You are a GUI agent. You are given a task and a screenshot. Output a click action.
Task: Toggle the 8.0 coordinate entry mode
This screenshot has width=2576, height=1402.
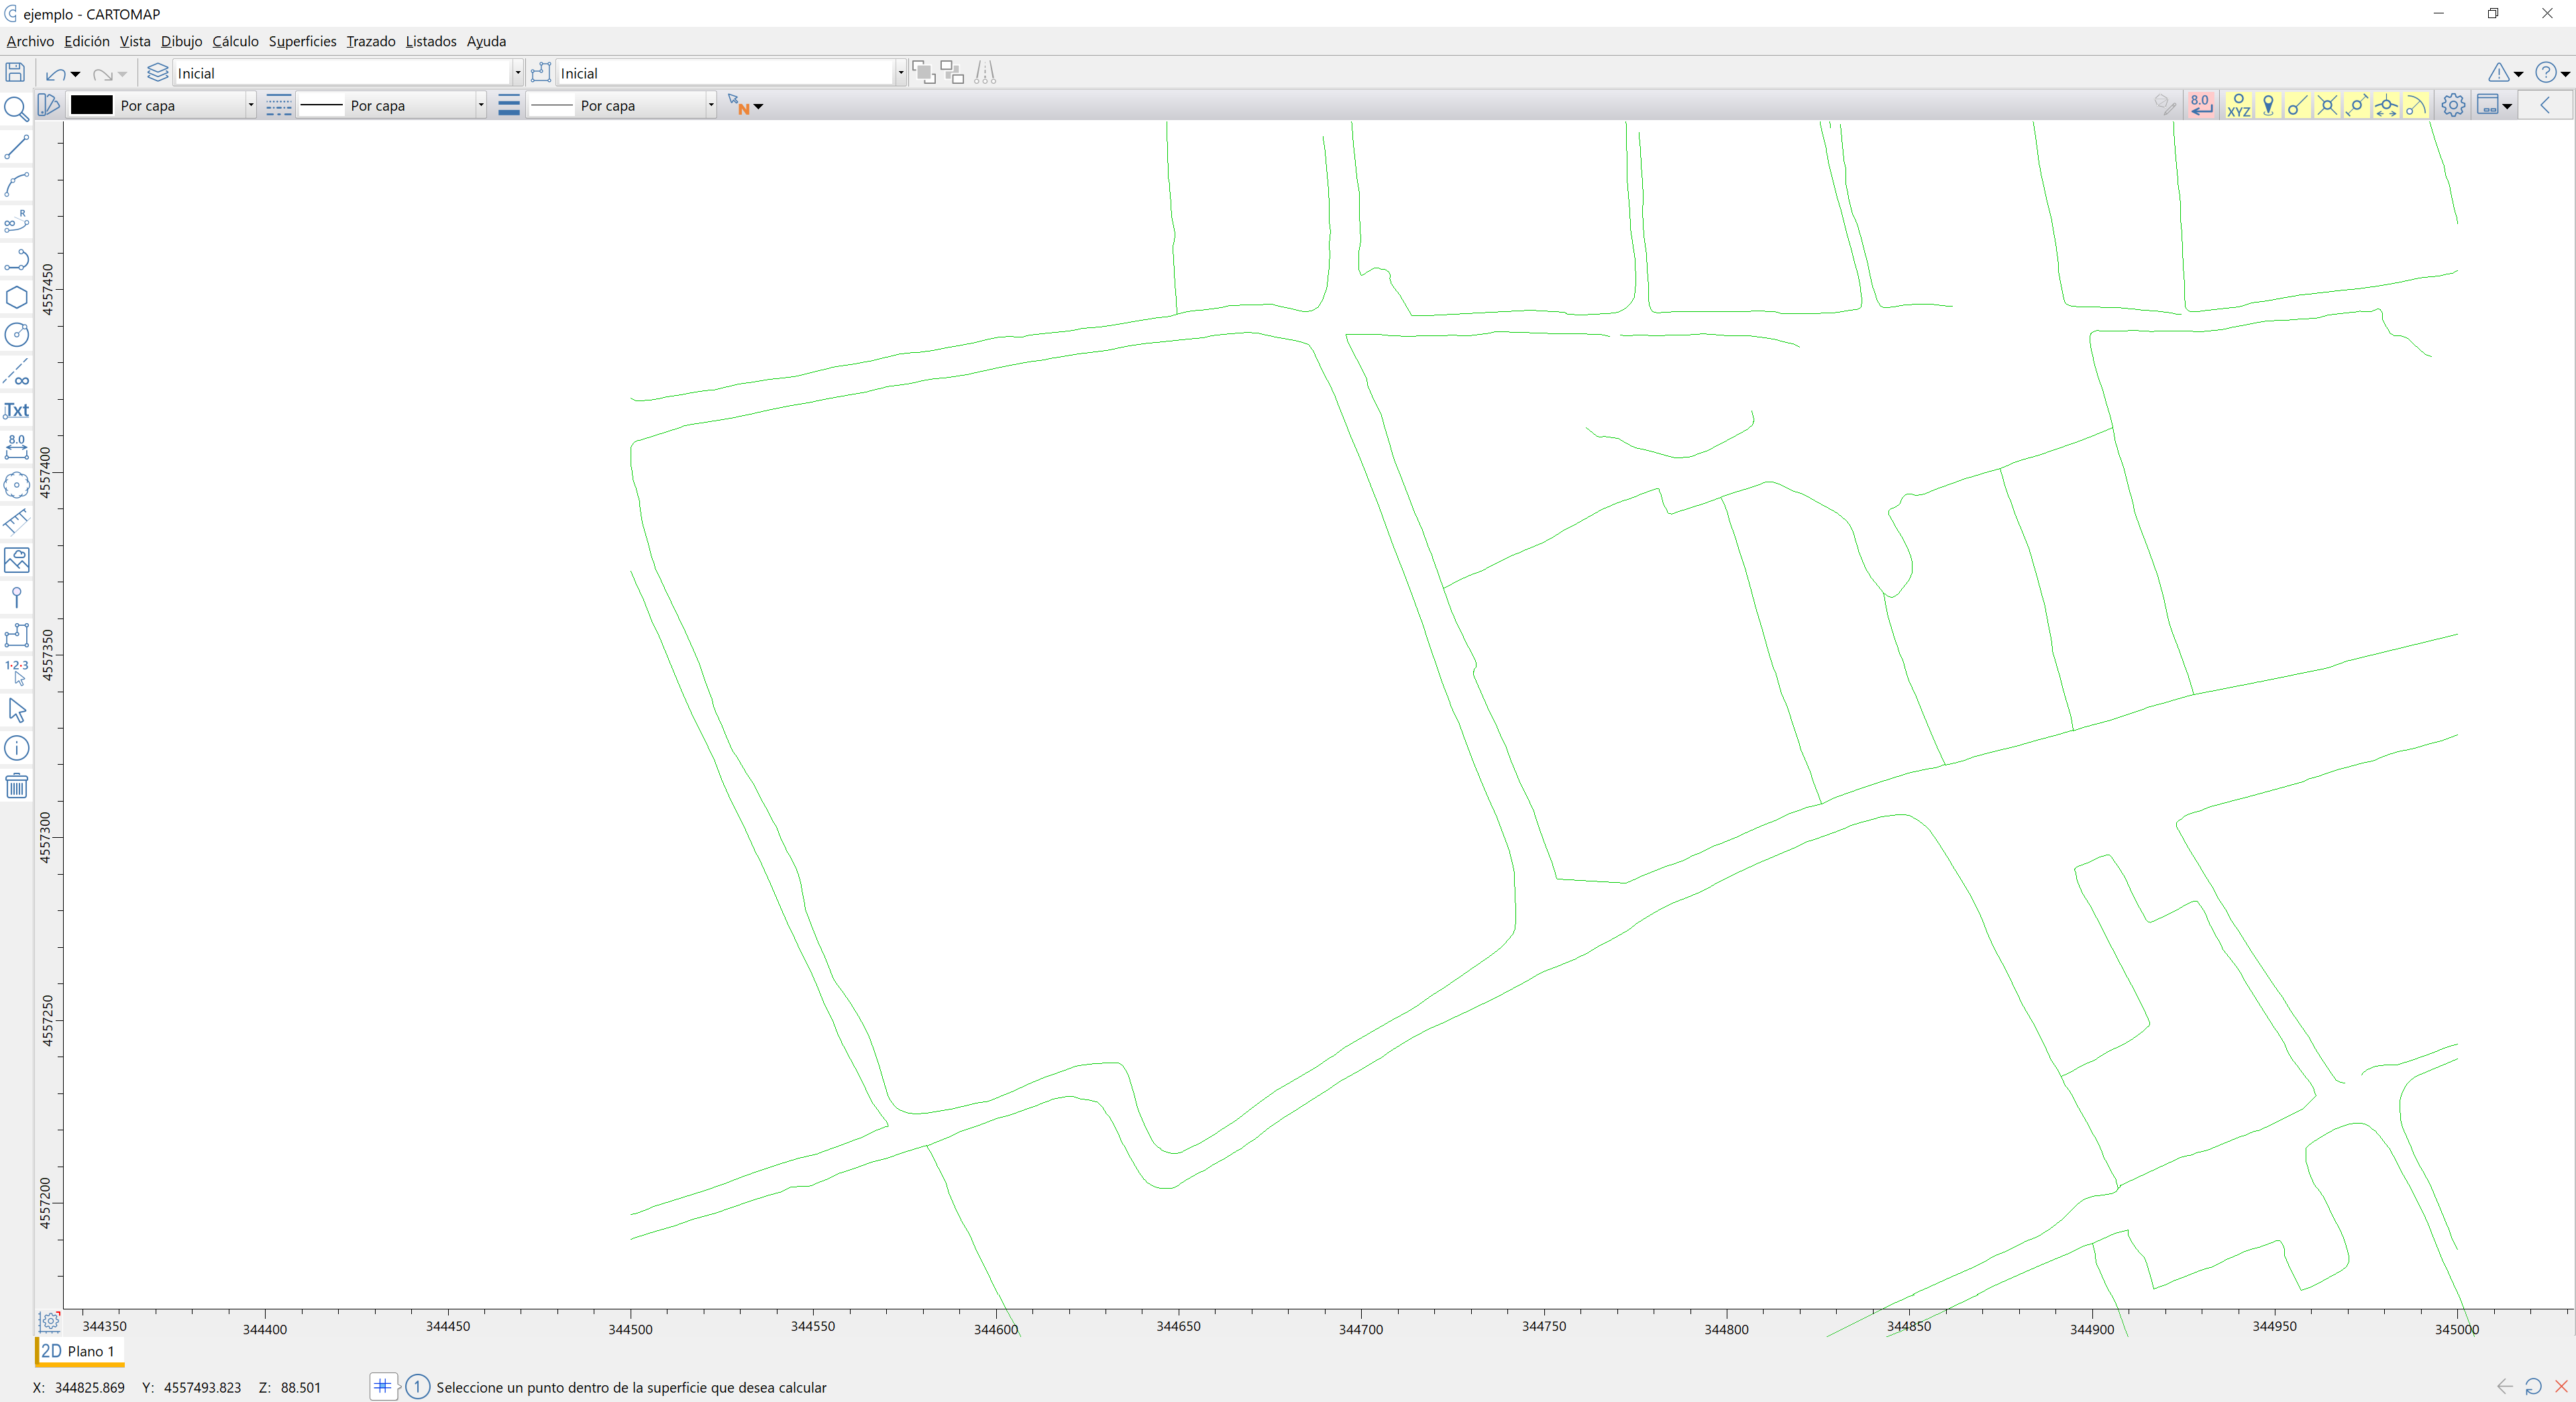click(2200, 105)
